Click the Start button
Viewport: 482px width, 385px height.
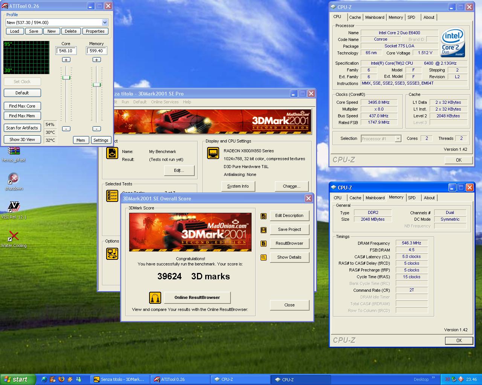18,379
